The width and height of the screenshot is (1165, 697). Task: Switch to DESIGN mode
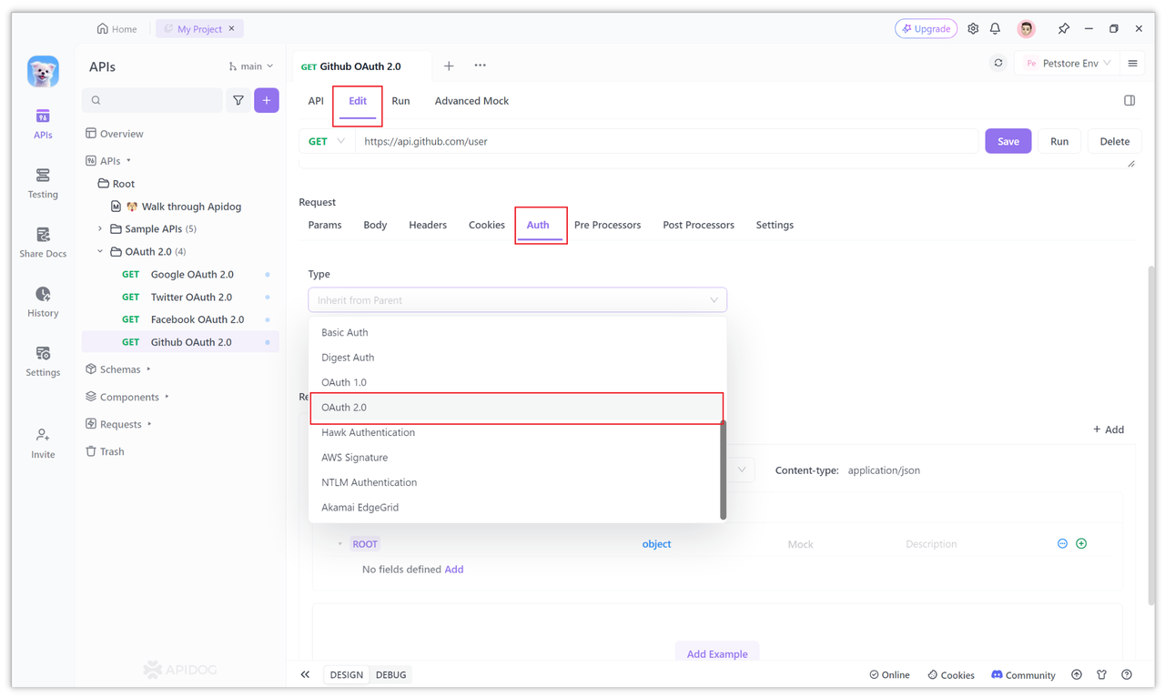346,674
